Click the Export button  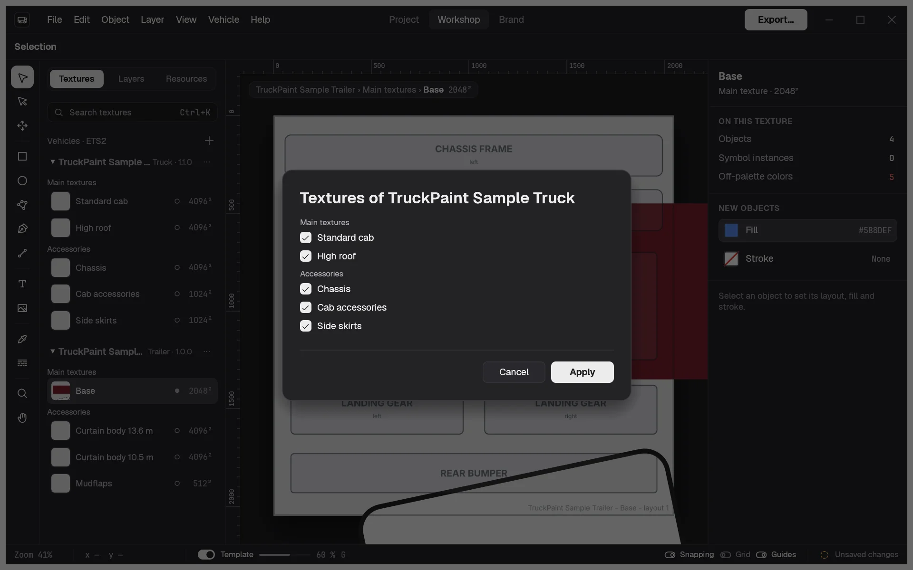tap(776, 19)
